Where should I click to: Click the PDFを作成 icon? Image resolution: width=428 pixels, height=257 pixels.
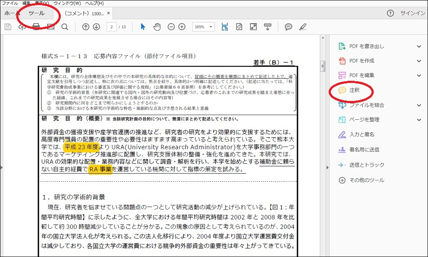(x=342, y=61)
